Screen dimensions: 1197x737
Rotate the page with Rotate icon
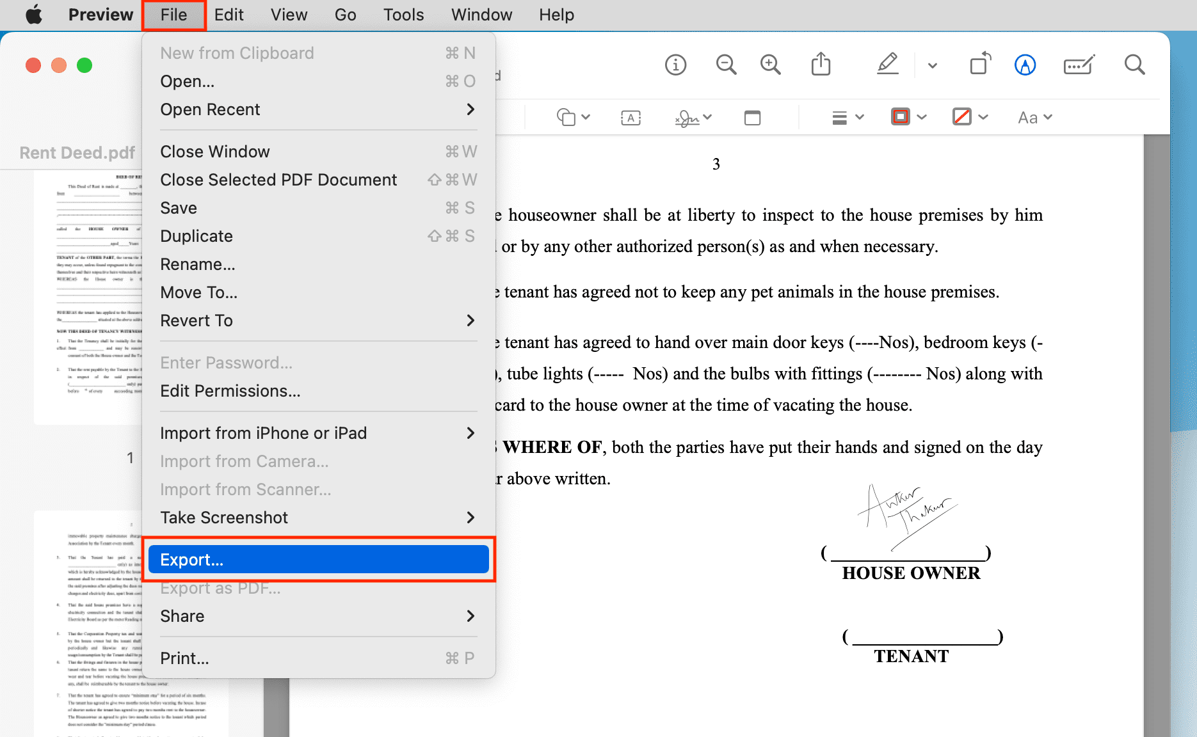pyautogui.click(x=979, y=64)
